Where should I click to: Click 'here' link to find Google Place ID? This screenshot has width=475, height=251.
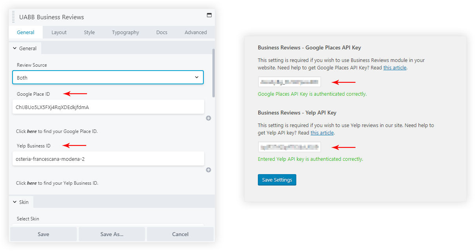click(32, 131)
